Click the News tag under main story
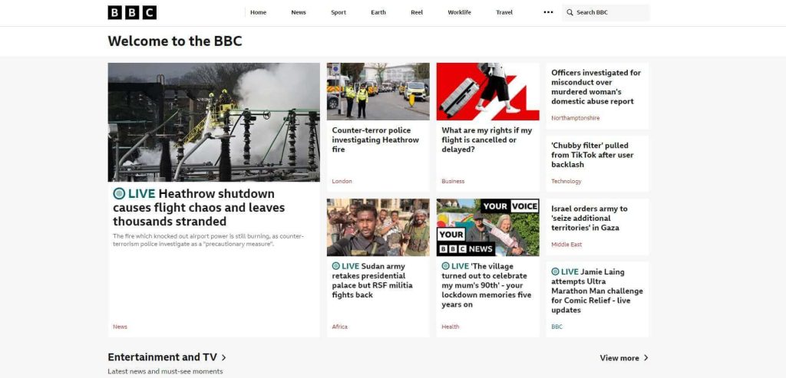786x378 pixels. pyautogui.click(x=120, y=327)
